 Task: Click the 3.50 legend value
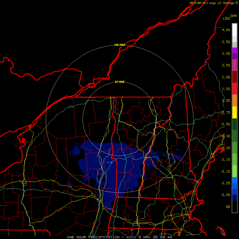tap(226, 42)
